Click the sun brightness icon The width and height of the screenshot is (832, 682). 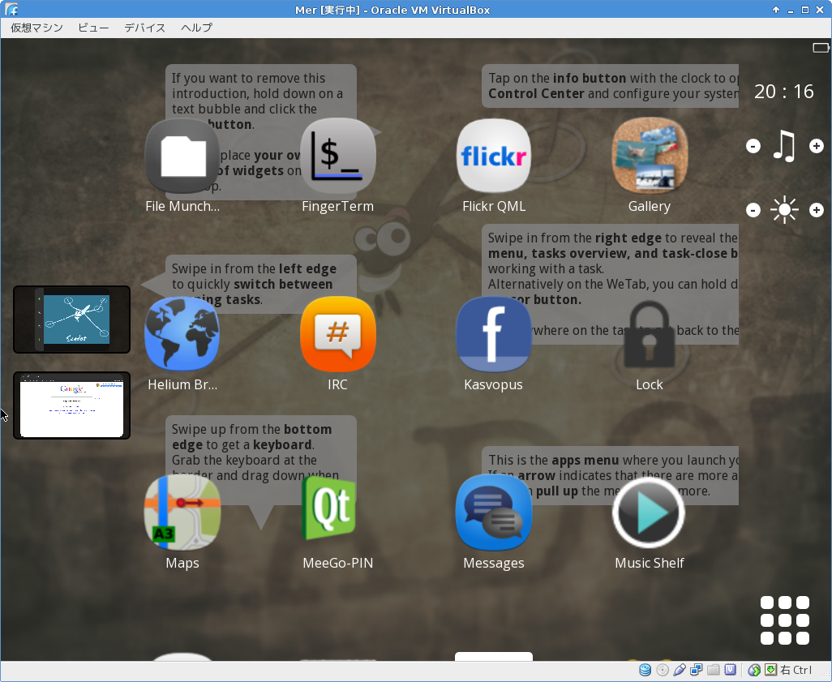point(784,210)
